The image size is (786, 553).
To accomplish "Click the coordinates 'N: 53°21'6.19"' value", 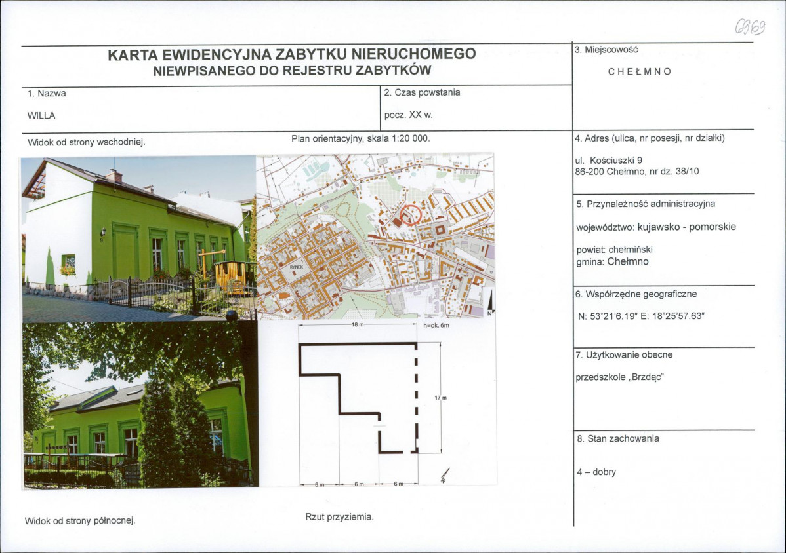I will click(608, 316).
